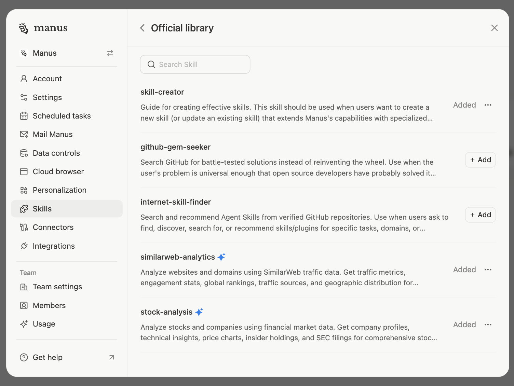Viewport: 514px width, 386px height.
Task: Click the Scheduled tasks calendar icon
Action: tap(24, 116)
